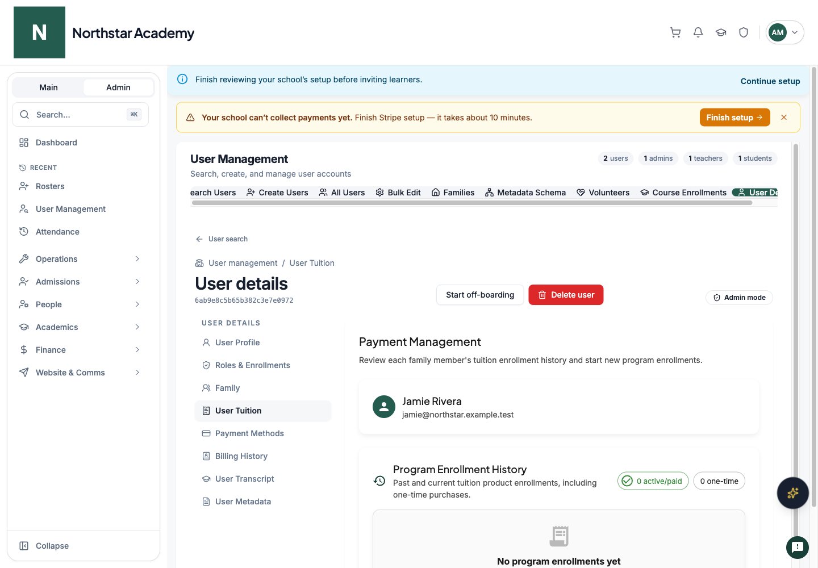Image resolution: width=818 pixels, height=568 pixels.
Task: Open Rosters in recent list
Action: click(x=80, y=186)
